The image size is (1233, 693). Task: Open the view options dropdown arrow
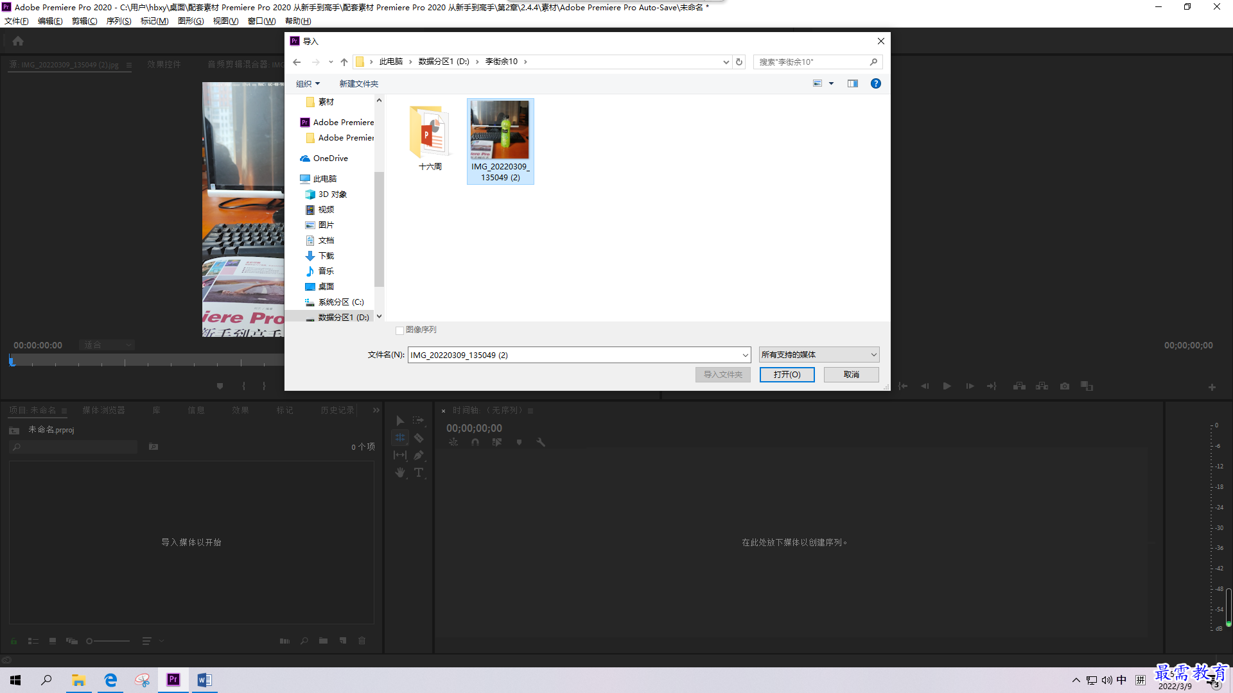tap(831, 83)
